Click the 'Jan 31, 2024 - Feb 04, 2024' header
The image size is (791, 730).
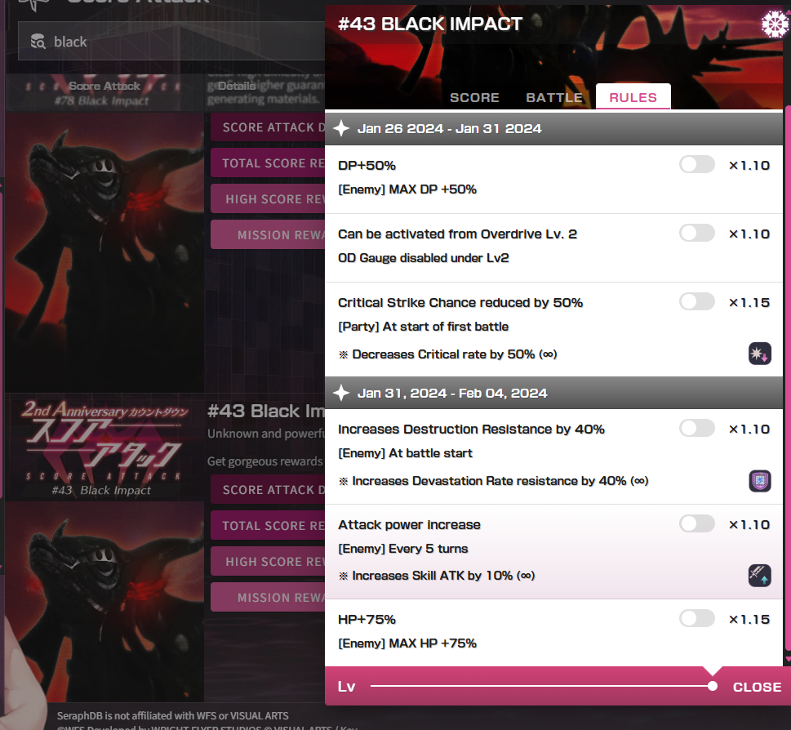(x=452, y=393)
